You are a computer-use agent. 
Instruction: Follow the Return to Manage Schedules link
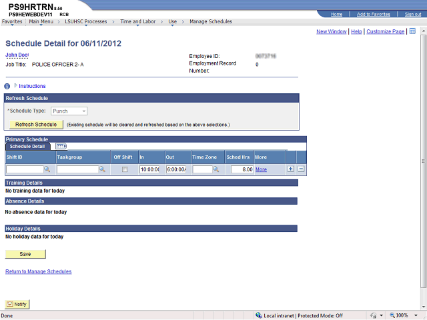tap(38, 271)
